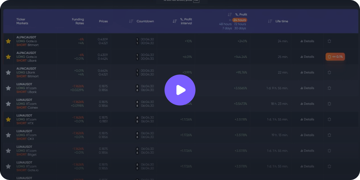Click the +95.76% profit value
This screenshot has height=180, width=360.
pyautogui.click(x=241, y=73)
